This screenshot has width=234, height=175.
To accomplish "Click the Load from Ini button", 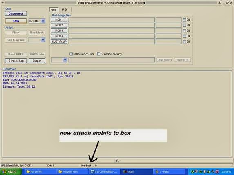I will click(165, 60).
